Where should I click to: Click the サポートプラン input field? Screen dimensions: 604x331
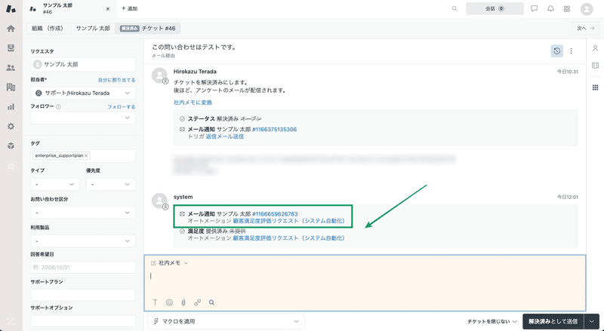click(x=83, y=295)
